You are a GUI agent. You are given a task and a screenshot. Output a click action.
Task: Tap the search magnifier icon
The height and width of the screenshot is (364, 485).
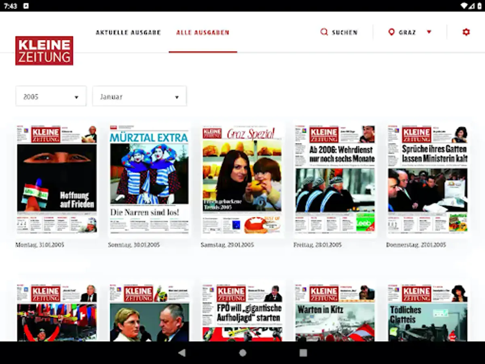[324, 32]
